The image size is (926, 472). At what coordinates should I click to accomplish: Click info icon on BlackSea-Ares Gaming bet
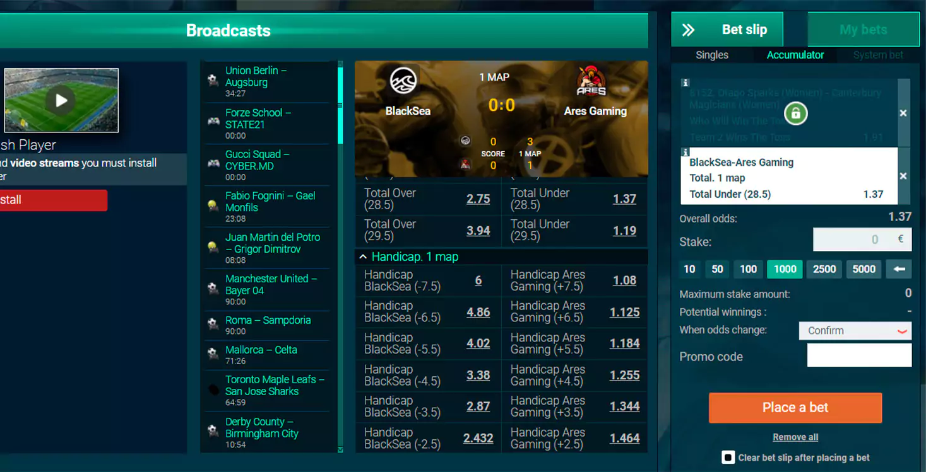[x=685, y=152]
